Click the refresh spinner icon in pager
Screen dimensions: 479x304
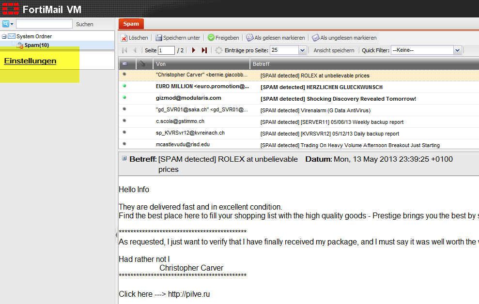pos(219,50)
